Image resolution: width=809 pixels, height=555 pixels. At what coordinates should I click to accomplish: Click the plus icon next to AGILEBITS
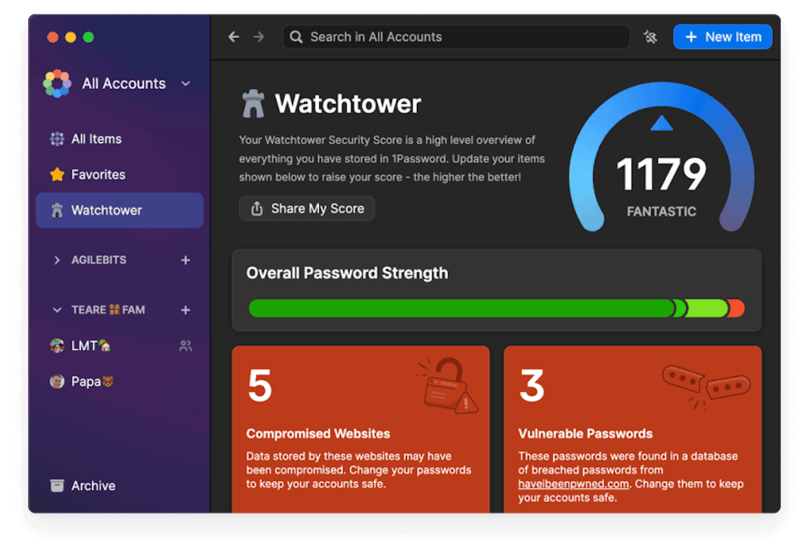click(x=185, y=260)
